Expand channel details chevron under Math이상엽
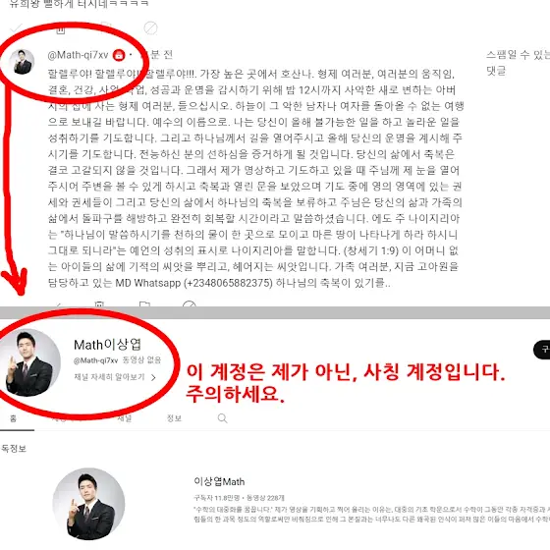This screenshot has height=550, width=550. [x=153, y=377]
